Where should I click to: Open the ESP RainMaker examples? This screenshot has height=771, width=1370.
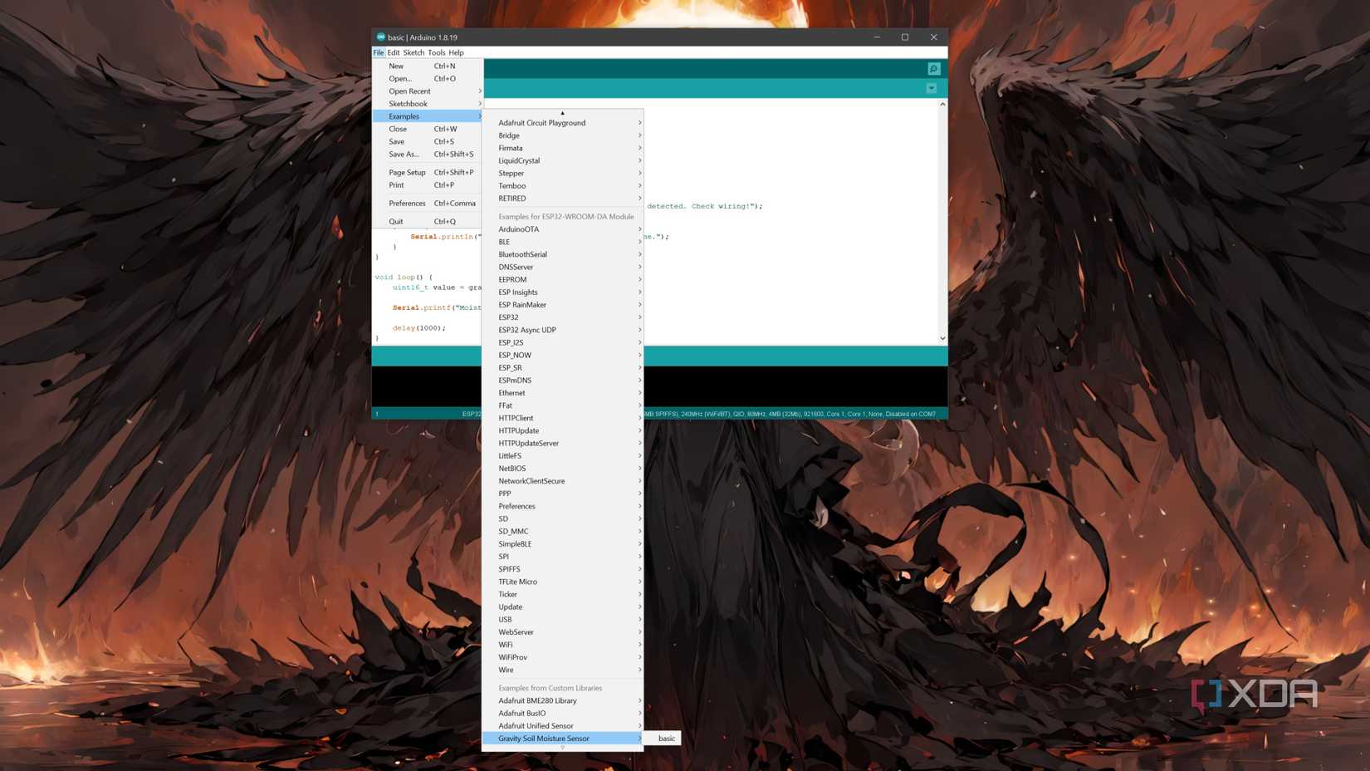563,305
